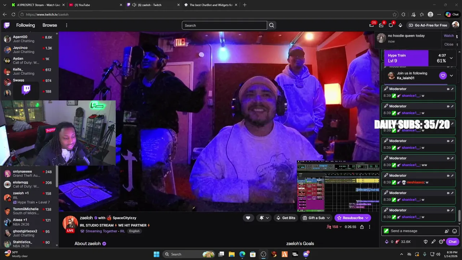This screenshot has width=462, height=260.
Task: Open the notification bell dropdown
Action: [x=264, y=218]
